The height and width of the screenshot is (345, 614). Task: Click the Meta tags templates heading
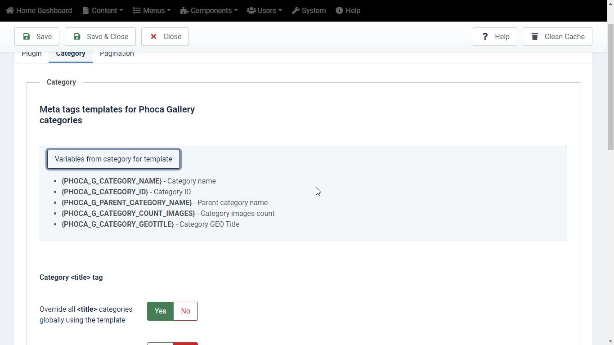pyautogui.click(x=117, y=115)
